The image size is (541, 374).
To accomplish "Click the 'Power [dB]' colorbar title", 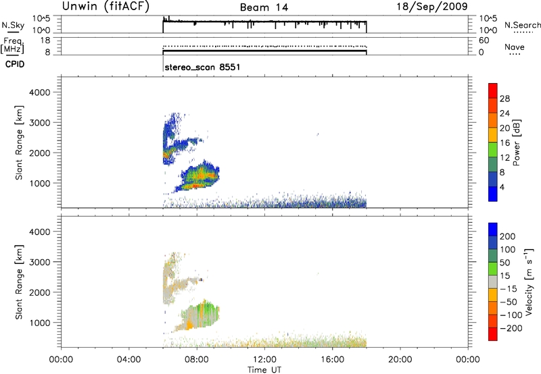I will [x=517, y=142].
